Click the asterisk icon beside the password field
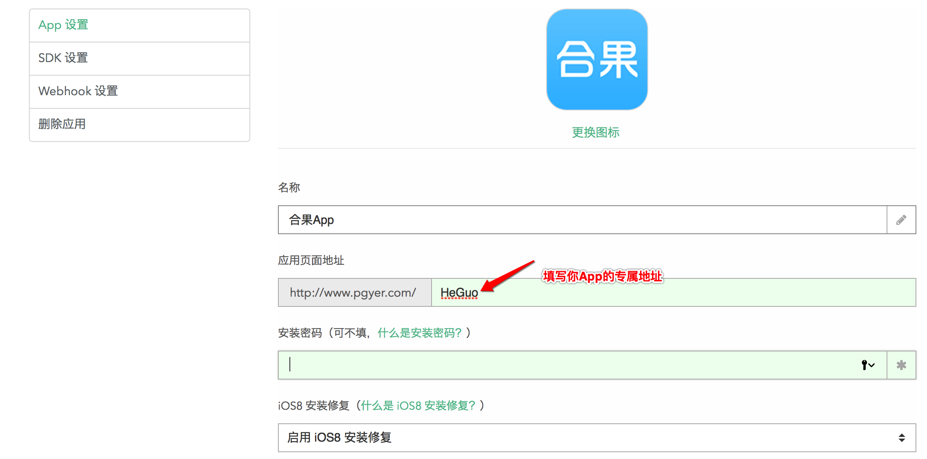 (901, 365)
